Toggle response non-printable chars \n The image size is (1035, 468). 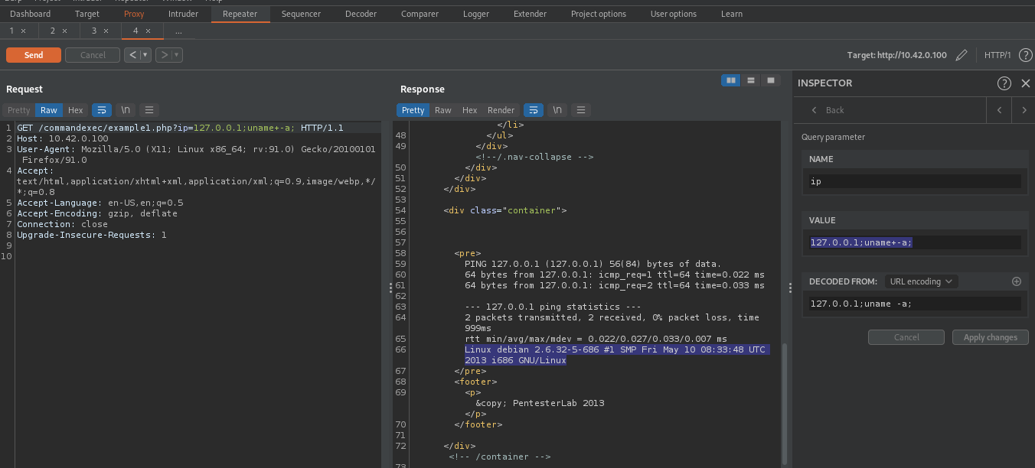[x=557, y=110]
